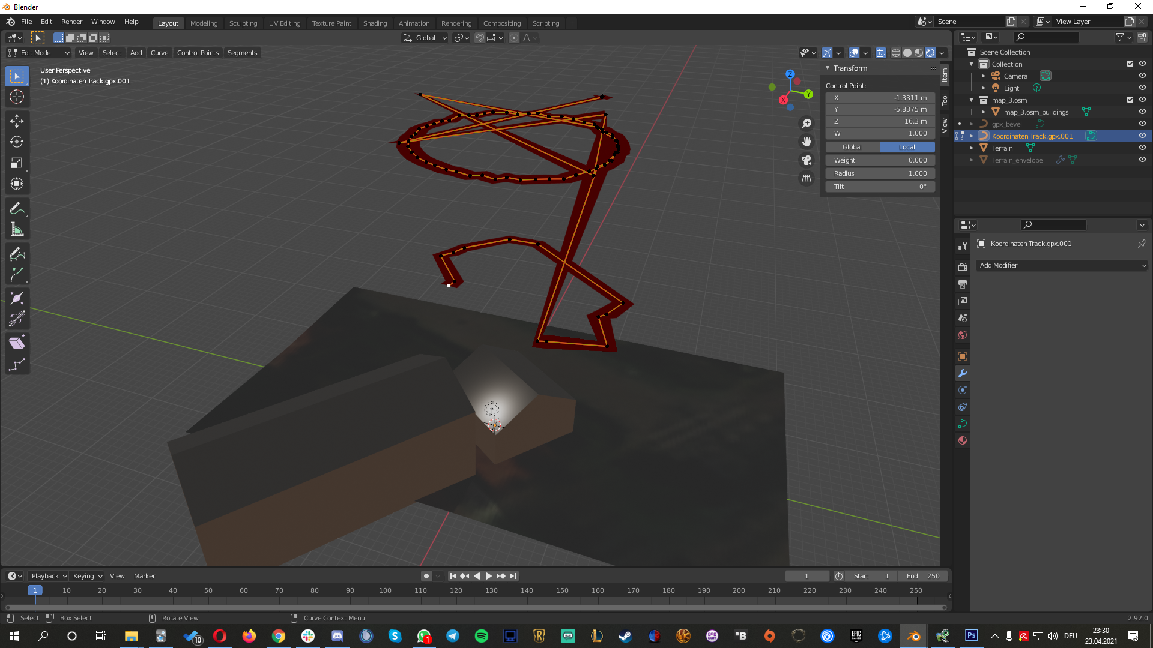The height and width of the screenshot is (648, 1153).
Task: Open the Edit Mode selector dropdown
Action: pos(39,53)
